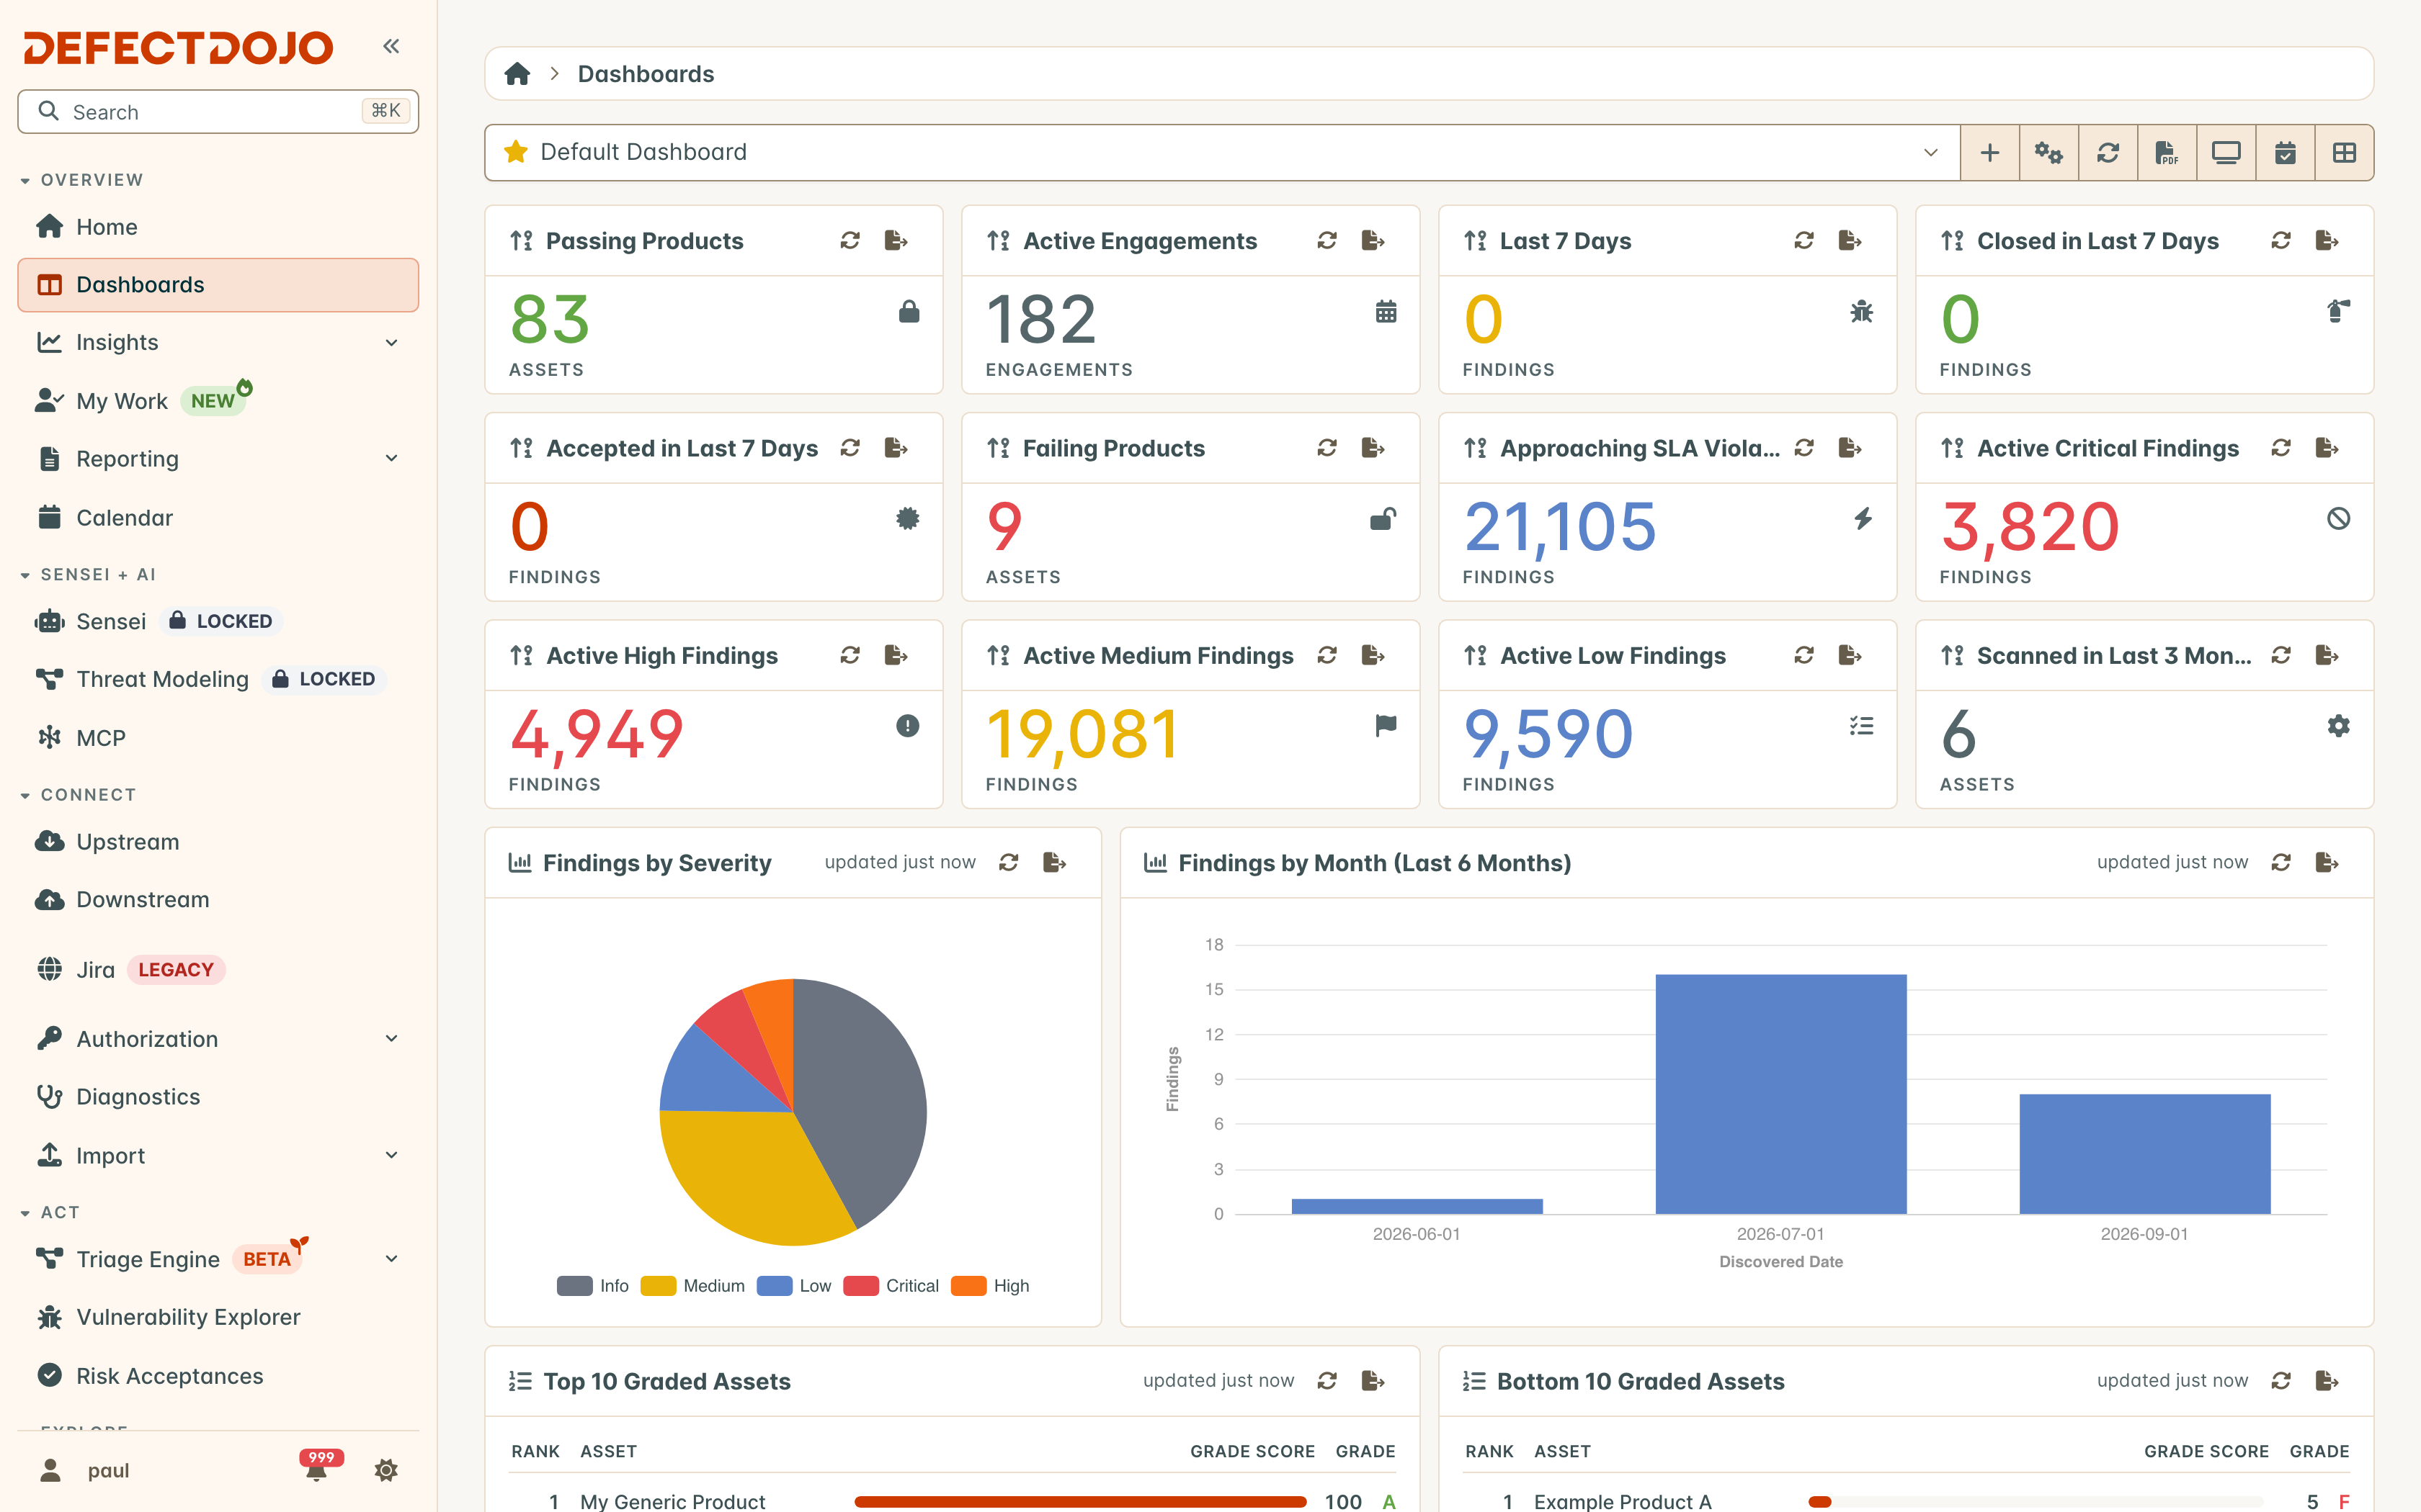The image size is (2421, 1512).
Task: Open Risk Acceptances in the sidebar
Action: click(x=218, y=1376)
